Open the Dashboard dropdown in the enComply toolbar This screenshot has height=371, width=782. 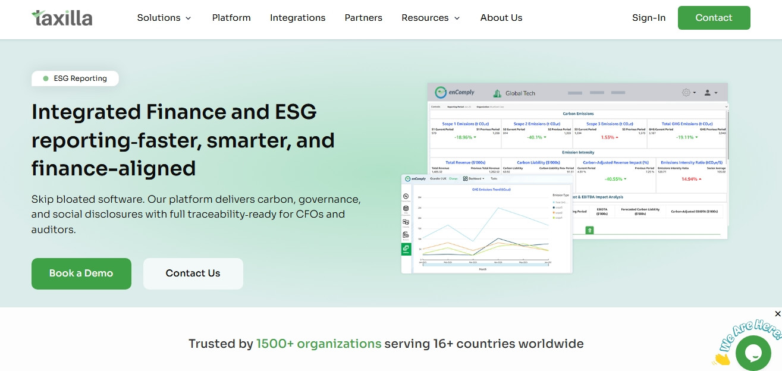pos(478,178)
